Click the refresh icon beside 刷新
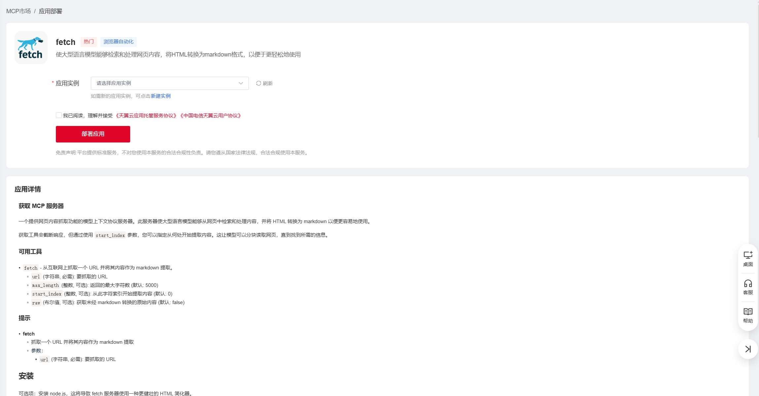Image resolution: width=759 pixels, height=396 pixels. (x=258, y=83)
